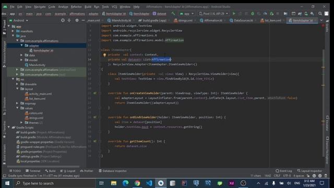The width and height of the screenshot is (334, 188).
Task: Switch to the DataSources.kt editor tab
Action: 243,20
